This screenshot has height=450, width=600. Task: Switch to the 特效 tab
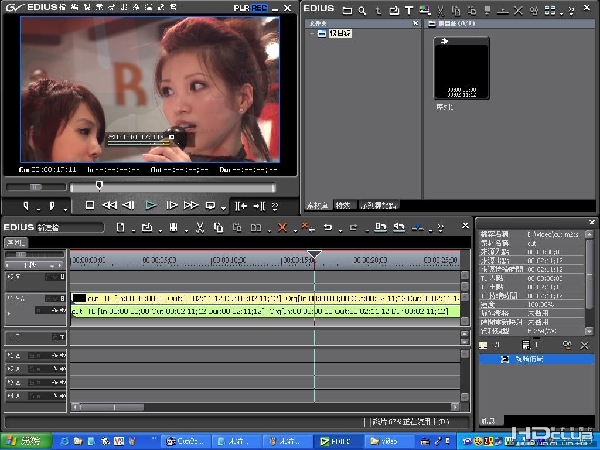tap(343, 206)
